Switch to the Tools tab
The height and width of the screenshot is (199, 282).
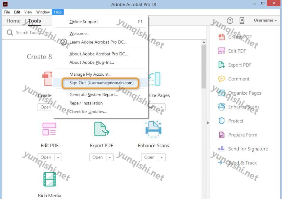click(x=35, y=21)
